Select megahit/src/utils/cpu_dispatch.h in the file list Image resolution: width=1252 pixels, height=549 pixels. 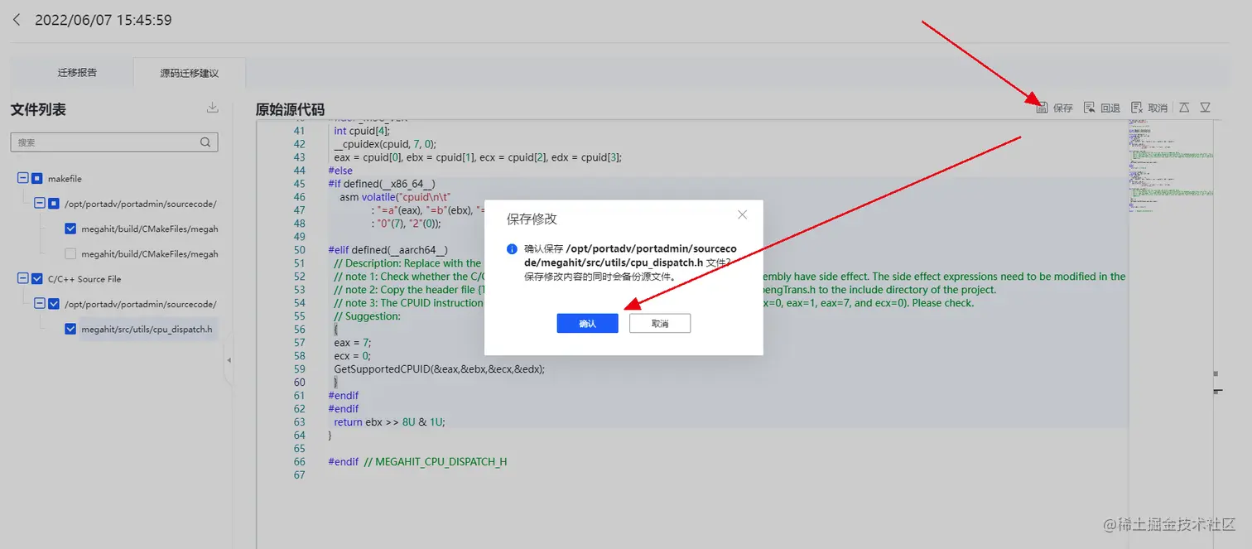click(x=147, y=330)
